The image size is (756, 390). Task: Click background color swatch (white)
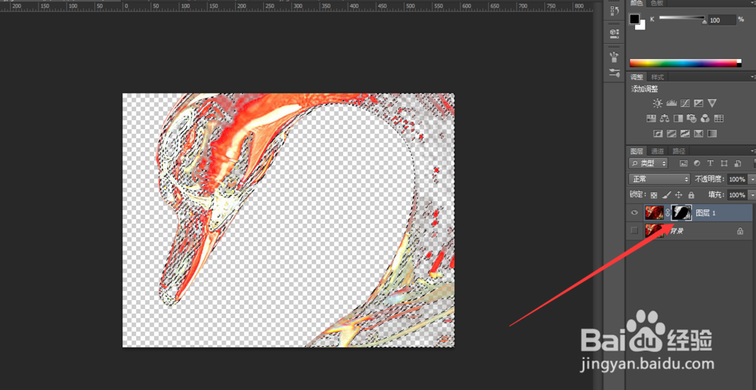pyautogui.click(x=641, y=26)
